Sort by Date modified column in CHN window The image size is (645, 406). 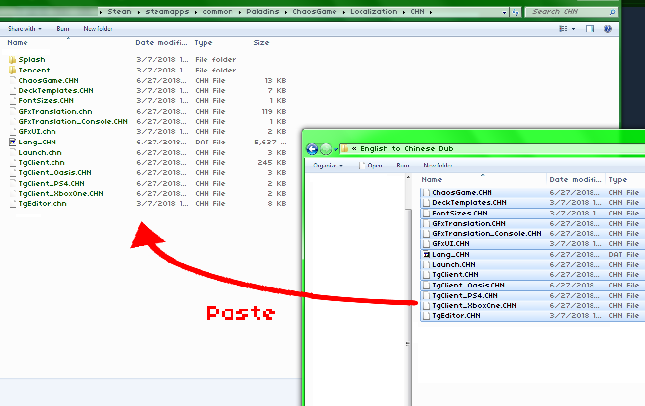(x=162, y=43)
